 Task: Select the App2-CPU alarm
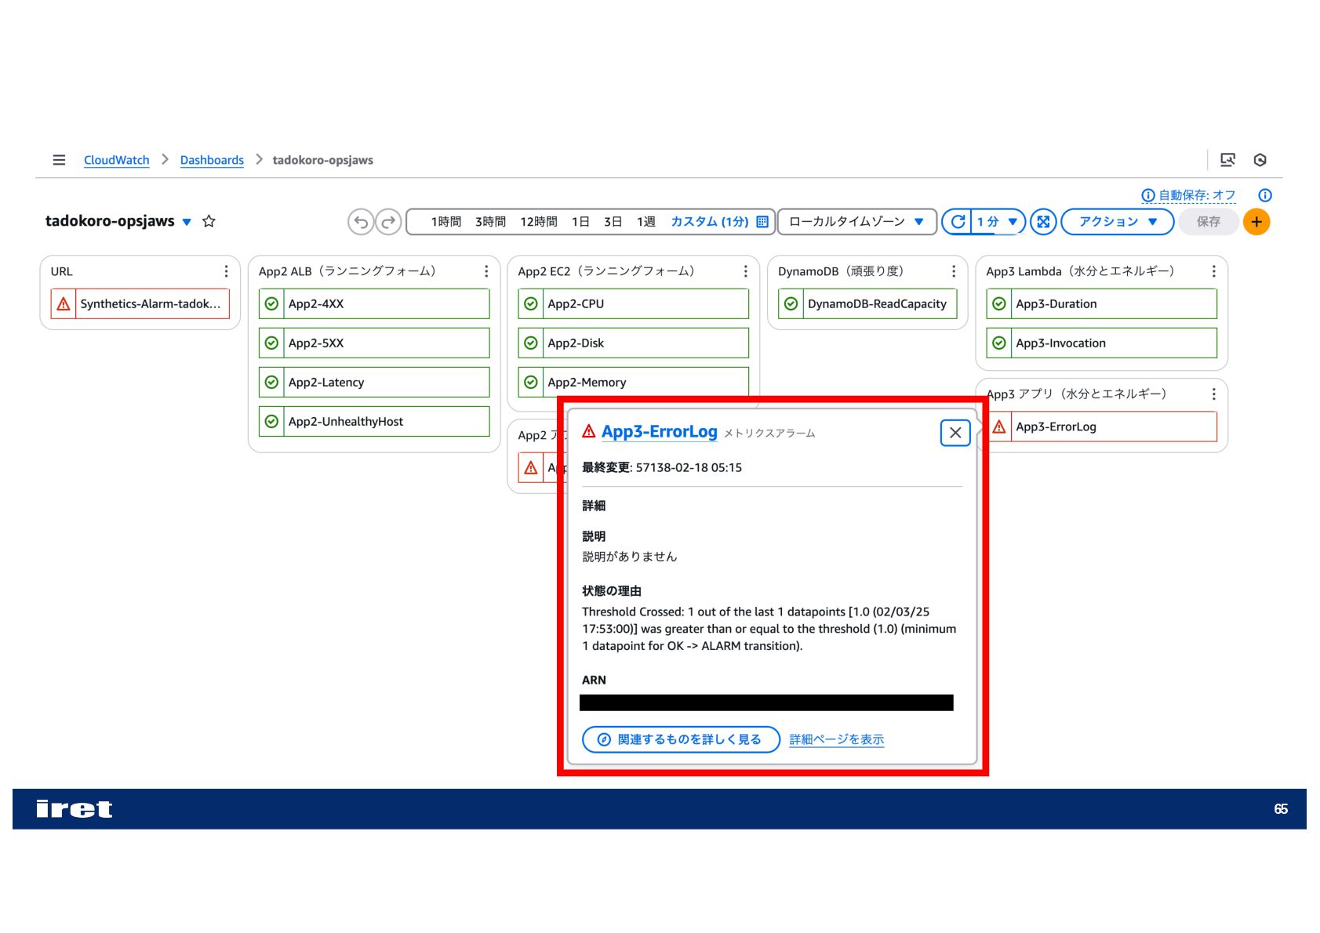tap(634, 303)
